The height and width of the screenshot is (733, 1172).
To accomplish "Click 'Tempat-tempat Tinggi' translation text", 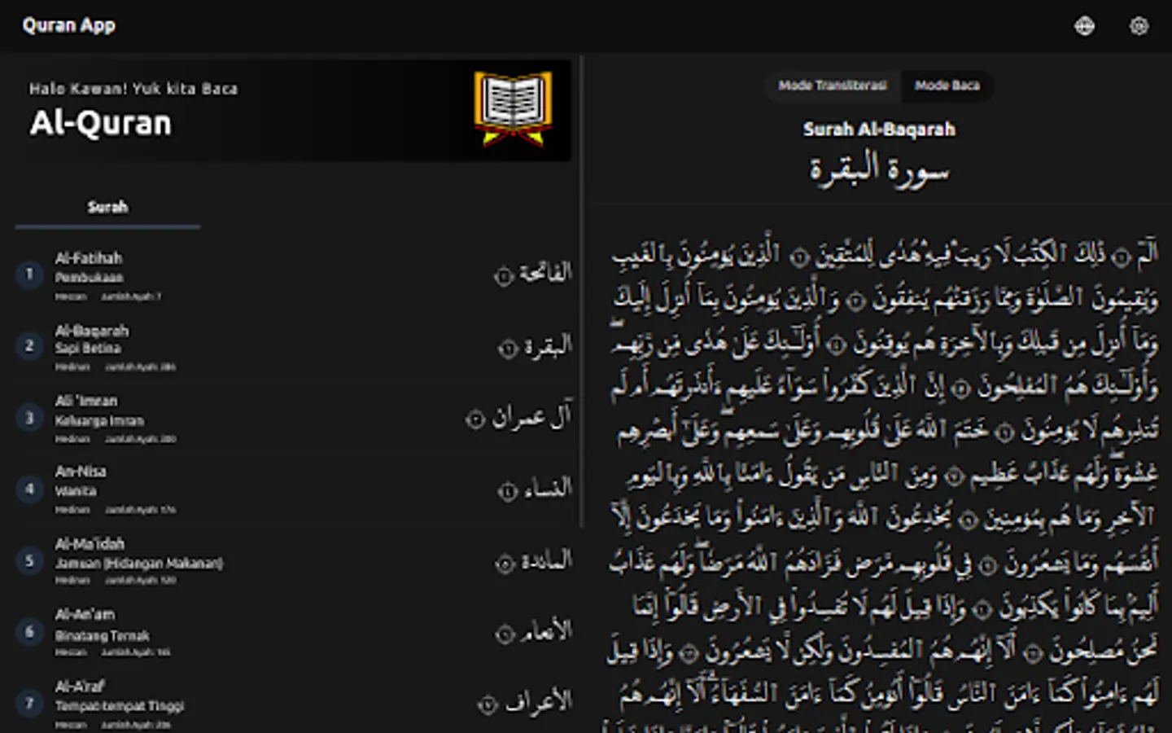I will tap(120, 706).
